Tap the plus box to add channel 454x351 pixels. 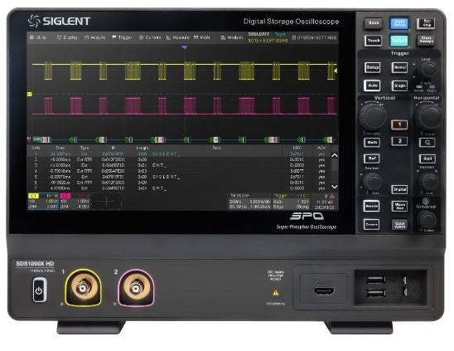click(x=107, y=202)
